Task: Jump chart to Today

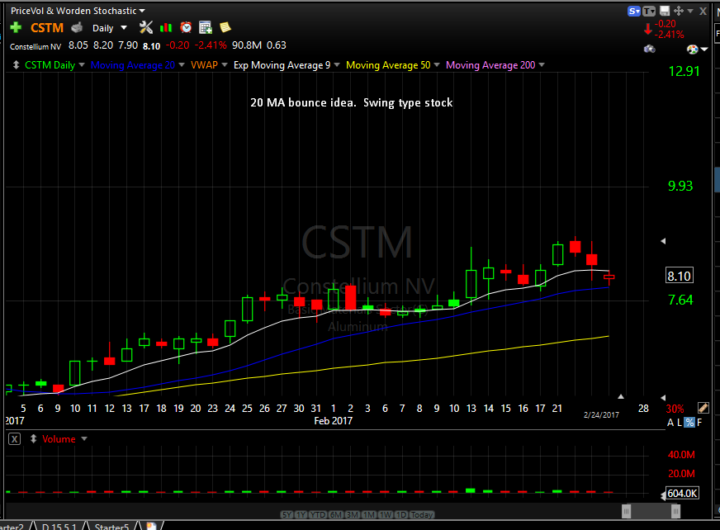Action: [x=422, y=515]
